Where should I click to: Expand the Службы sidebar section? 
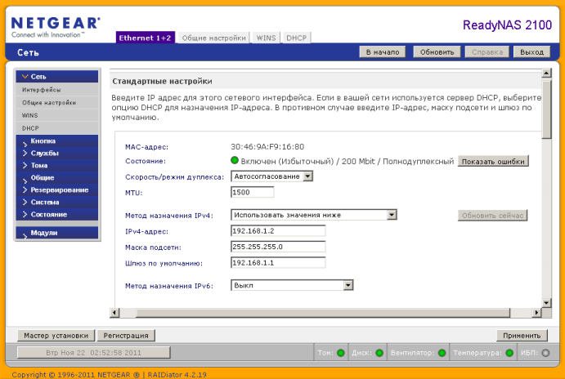click(57, 153)
